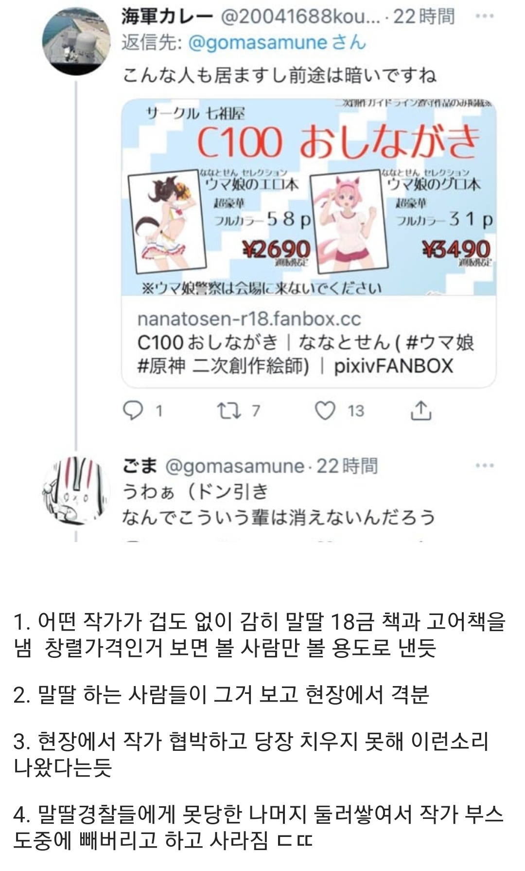Click the reply icon under first tweet
Image resolution: width=525 pixels, height=871 pixels.
133,411
